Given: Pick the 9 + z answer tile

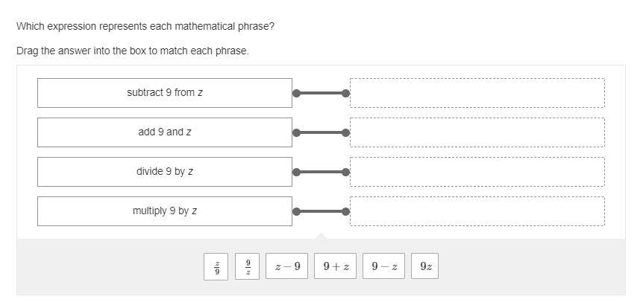Looking at the screenshot, I should [x=336, y=266].
